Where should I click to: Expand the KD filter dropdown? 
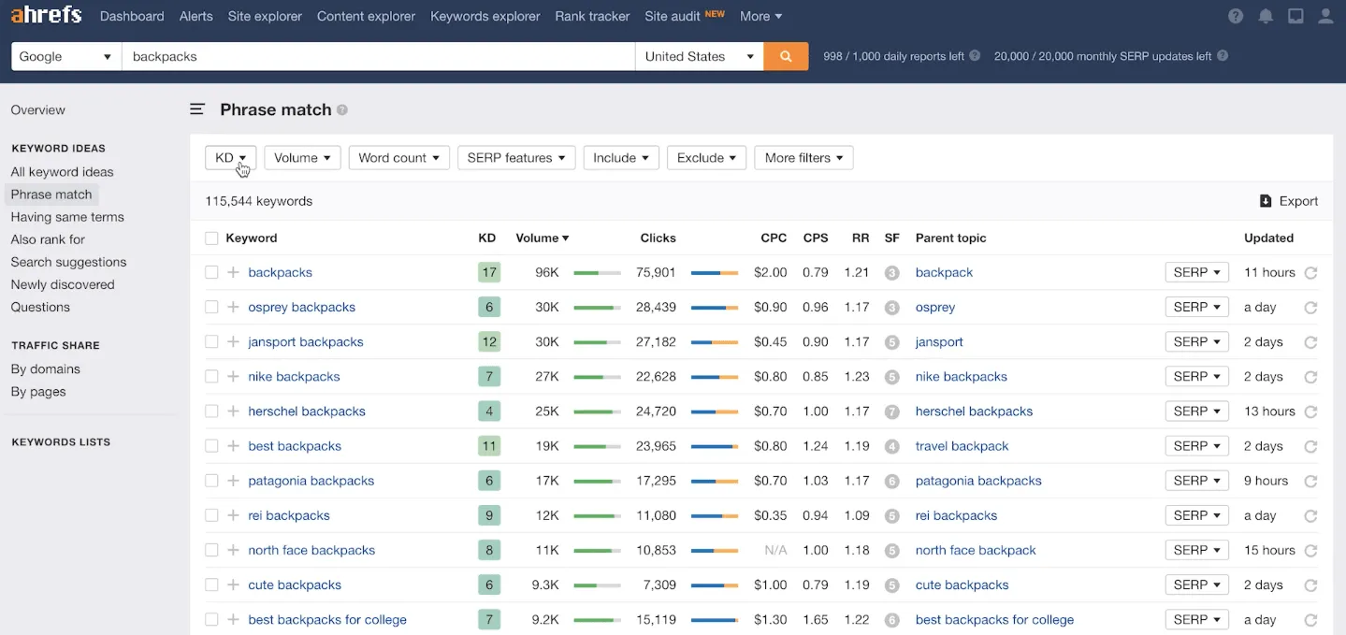230,158
